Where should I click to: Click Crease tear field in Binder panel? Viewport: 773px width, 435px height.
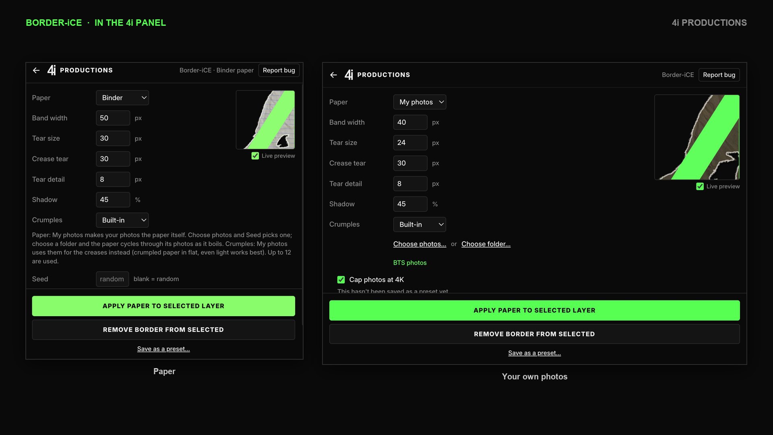click(113, 159)
